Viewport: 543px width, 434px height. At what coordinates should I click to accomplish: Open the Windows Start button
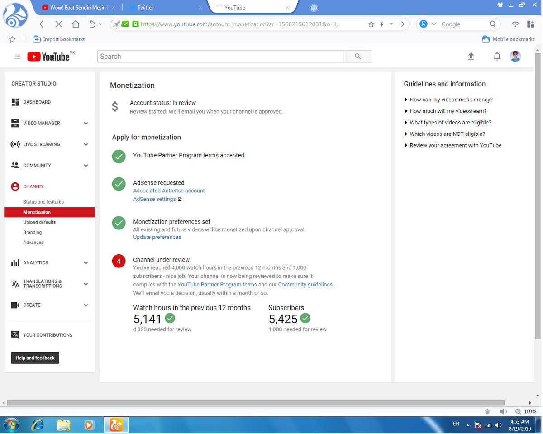tap(10, 425)
